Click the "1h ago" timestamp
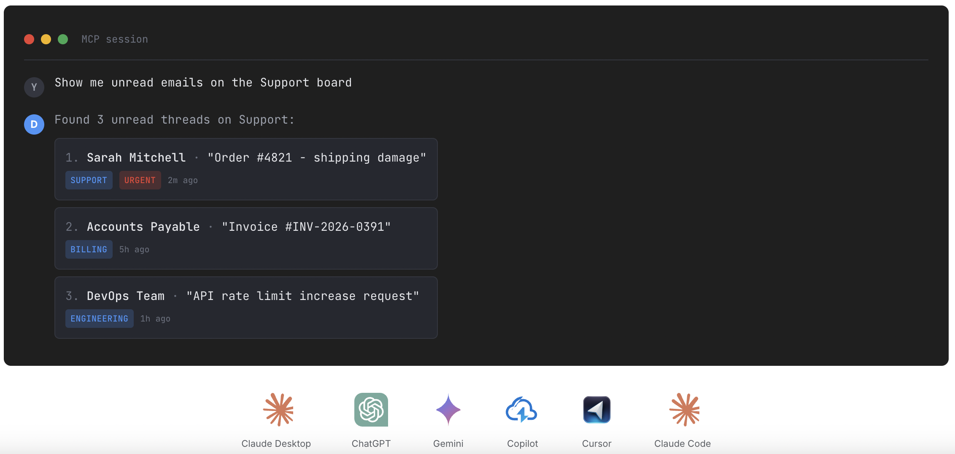The image size is (955, 454). pos(155,319)
